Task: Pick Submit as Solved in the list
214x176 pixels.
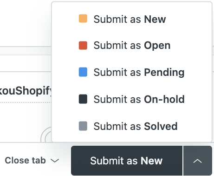Action: click(x=131, y=126)
